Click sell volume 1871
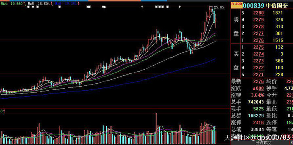This screenshot has width=293, height=145. click(278, 13)
